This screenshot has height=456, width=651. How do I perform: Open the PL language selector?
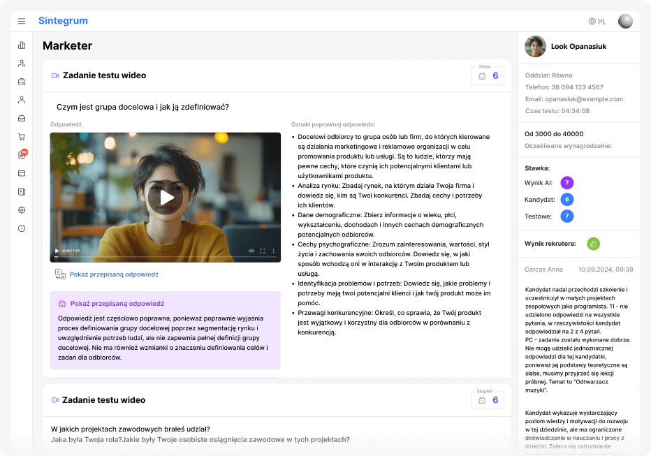pyautogui.click(x=597, y=22)
